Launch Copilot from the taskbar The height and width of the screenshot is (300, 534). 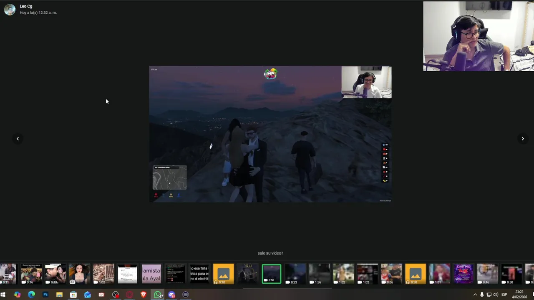click(x=17, y=295)
